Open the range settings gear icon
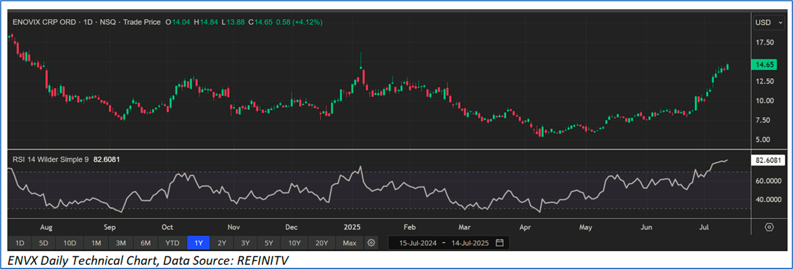The width and height of the screenshot is (793, 269). tap(371, 243)
